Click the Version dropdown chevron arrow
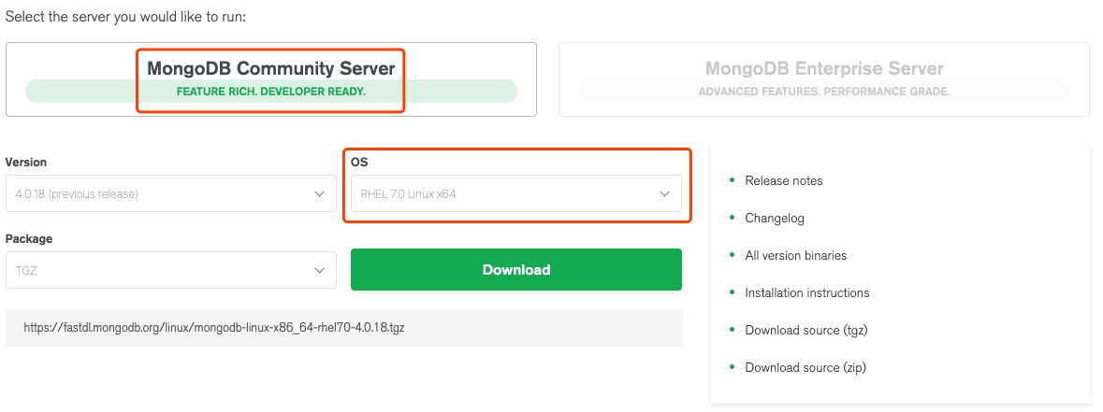The height and width of the screenshot is (412, 1103). click(x=319, y=194)
